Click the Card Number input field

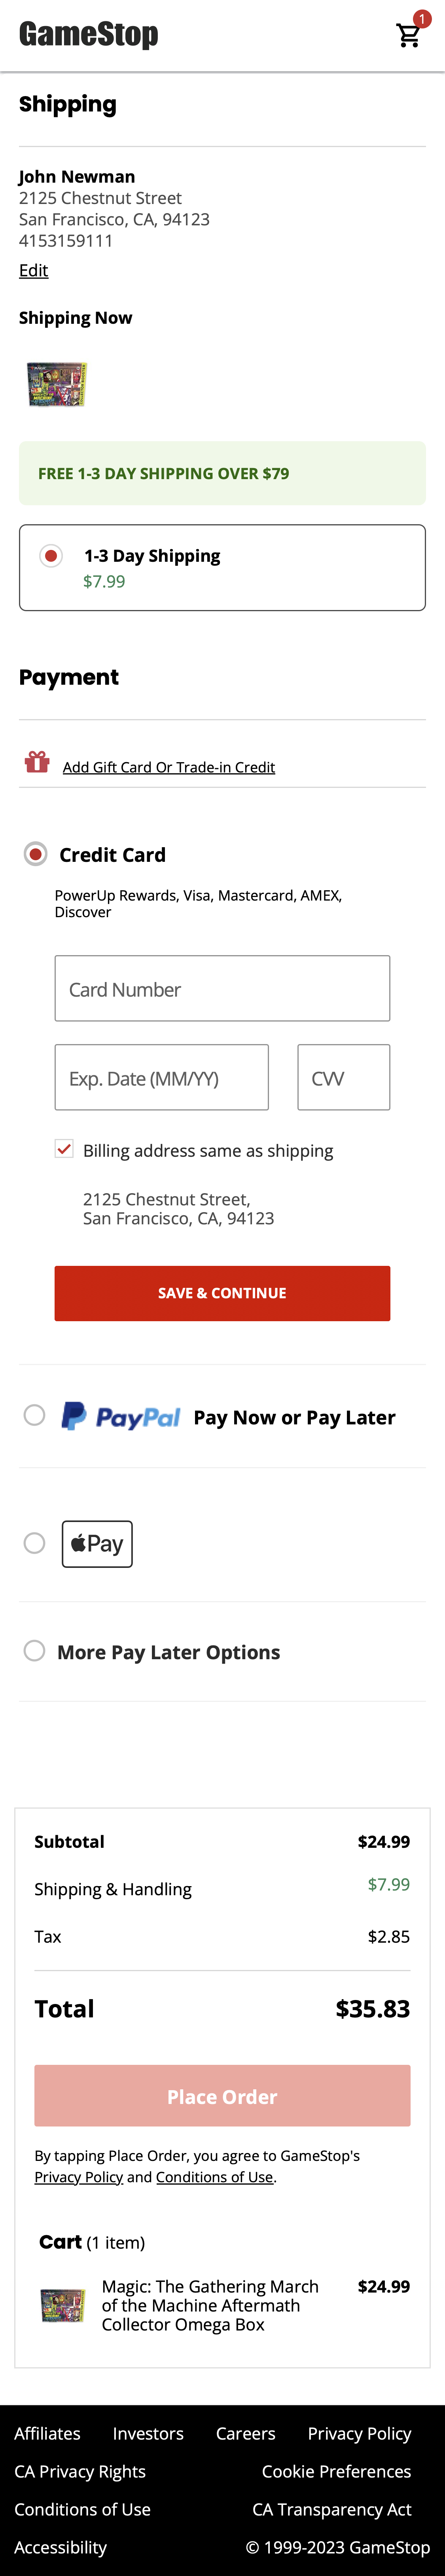tap(221, 988)
